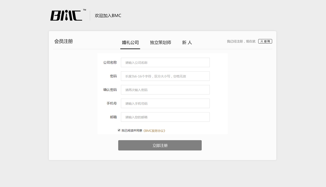Click the 确认密码 field label
The image size is (326, 187).
(110, 90)
